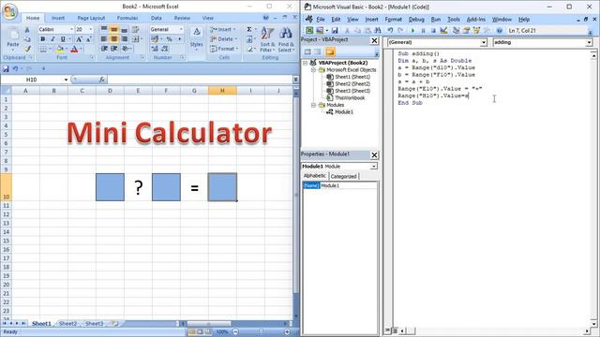
Task: Click the Format Painter brush icon
Action: (27, 49)
